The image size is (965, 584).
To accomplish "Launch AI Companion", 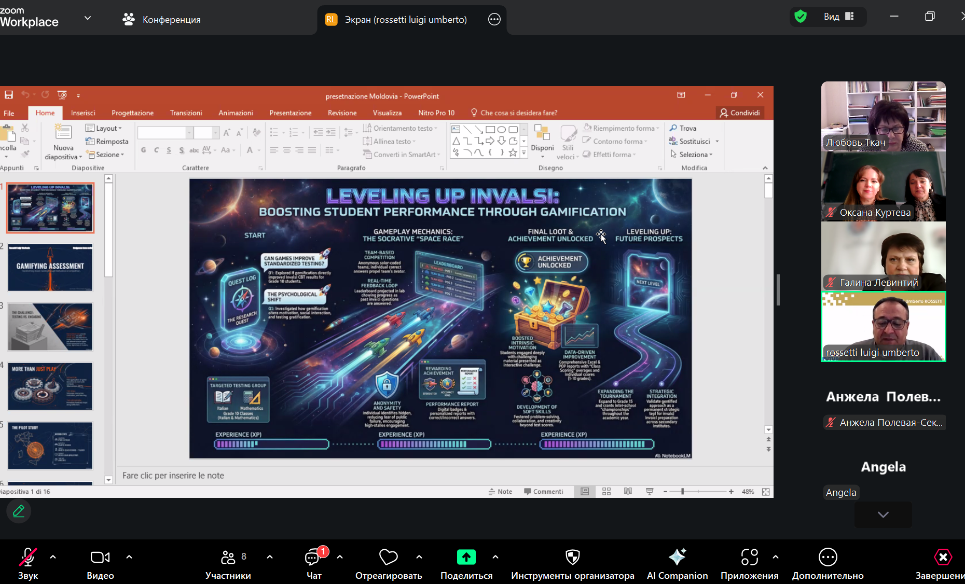I will coord(677,558).
